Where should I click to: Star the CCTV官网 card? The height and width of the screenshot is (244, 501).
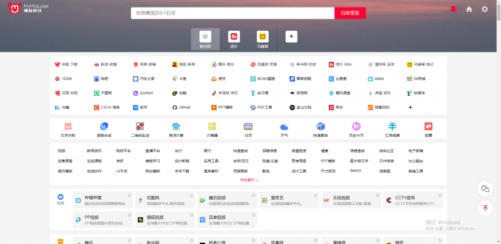(440, 195)
